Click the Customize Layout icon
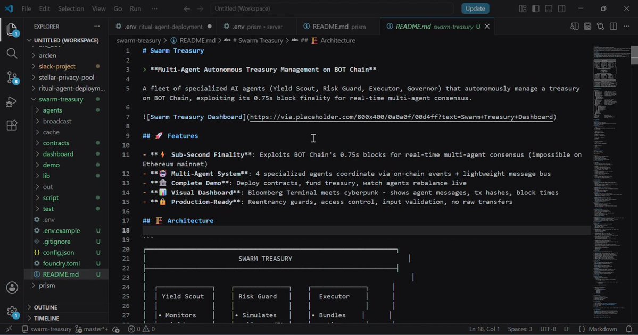The width and height of the screenshot is (638, 335). pyautogui.click(x=523, y=8)
